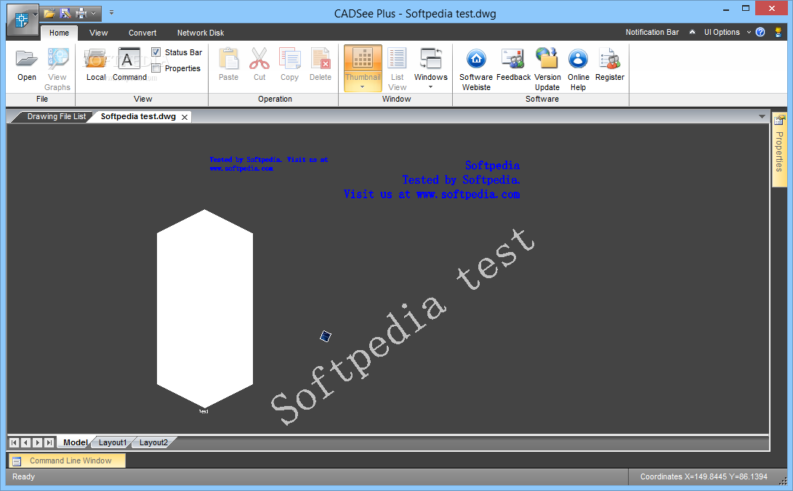
Task: Click the printer icon in quick access toolbar
Action: (81, 13)
